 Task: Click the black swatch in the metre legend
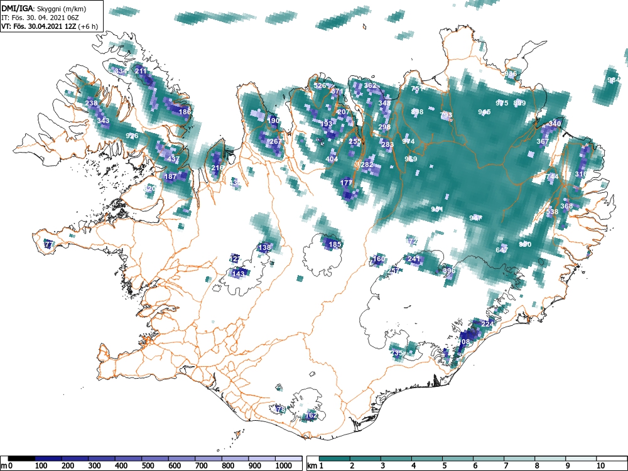tap(21, 458)
